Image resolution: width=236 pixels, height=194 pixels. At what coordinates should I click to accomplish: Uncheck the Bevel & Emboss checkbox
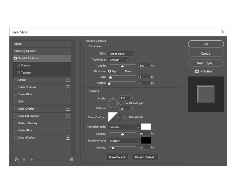15,58
